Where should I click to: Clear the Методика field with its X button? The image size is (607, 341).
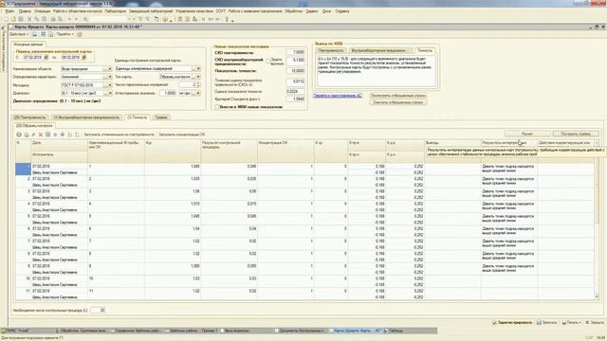(x=110, y=85)
